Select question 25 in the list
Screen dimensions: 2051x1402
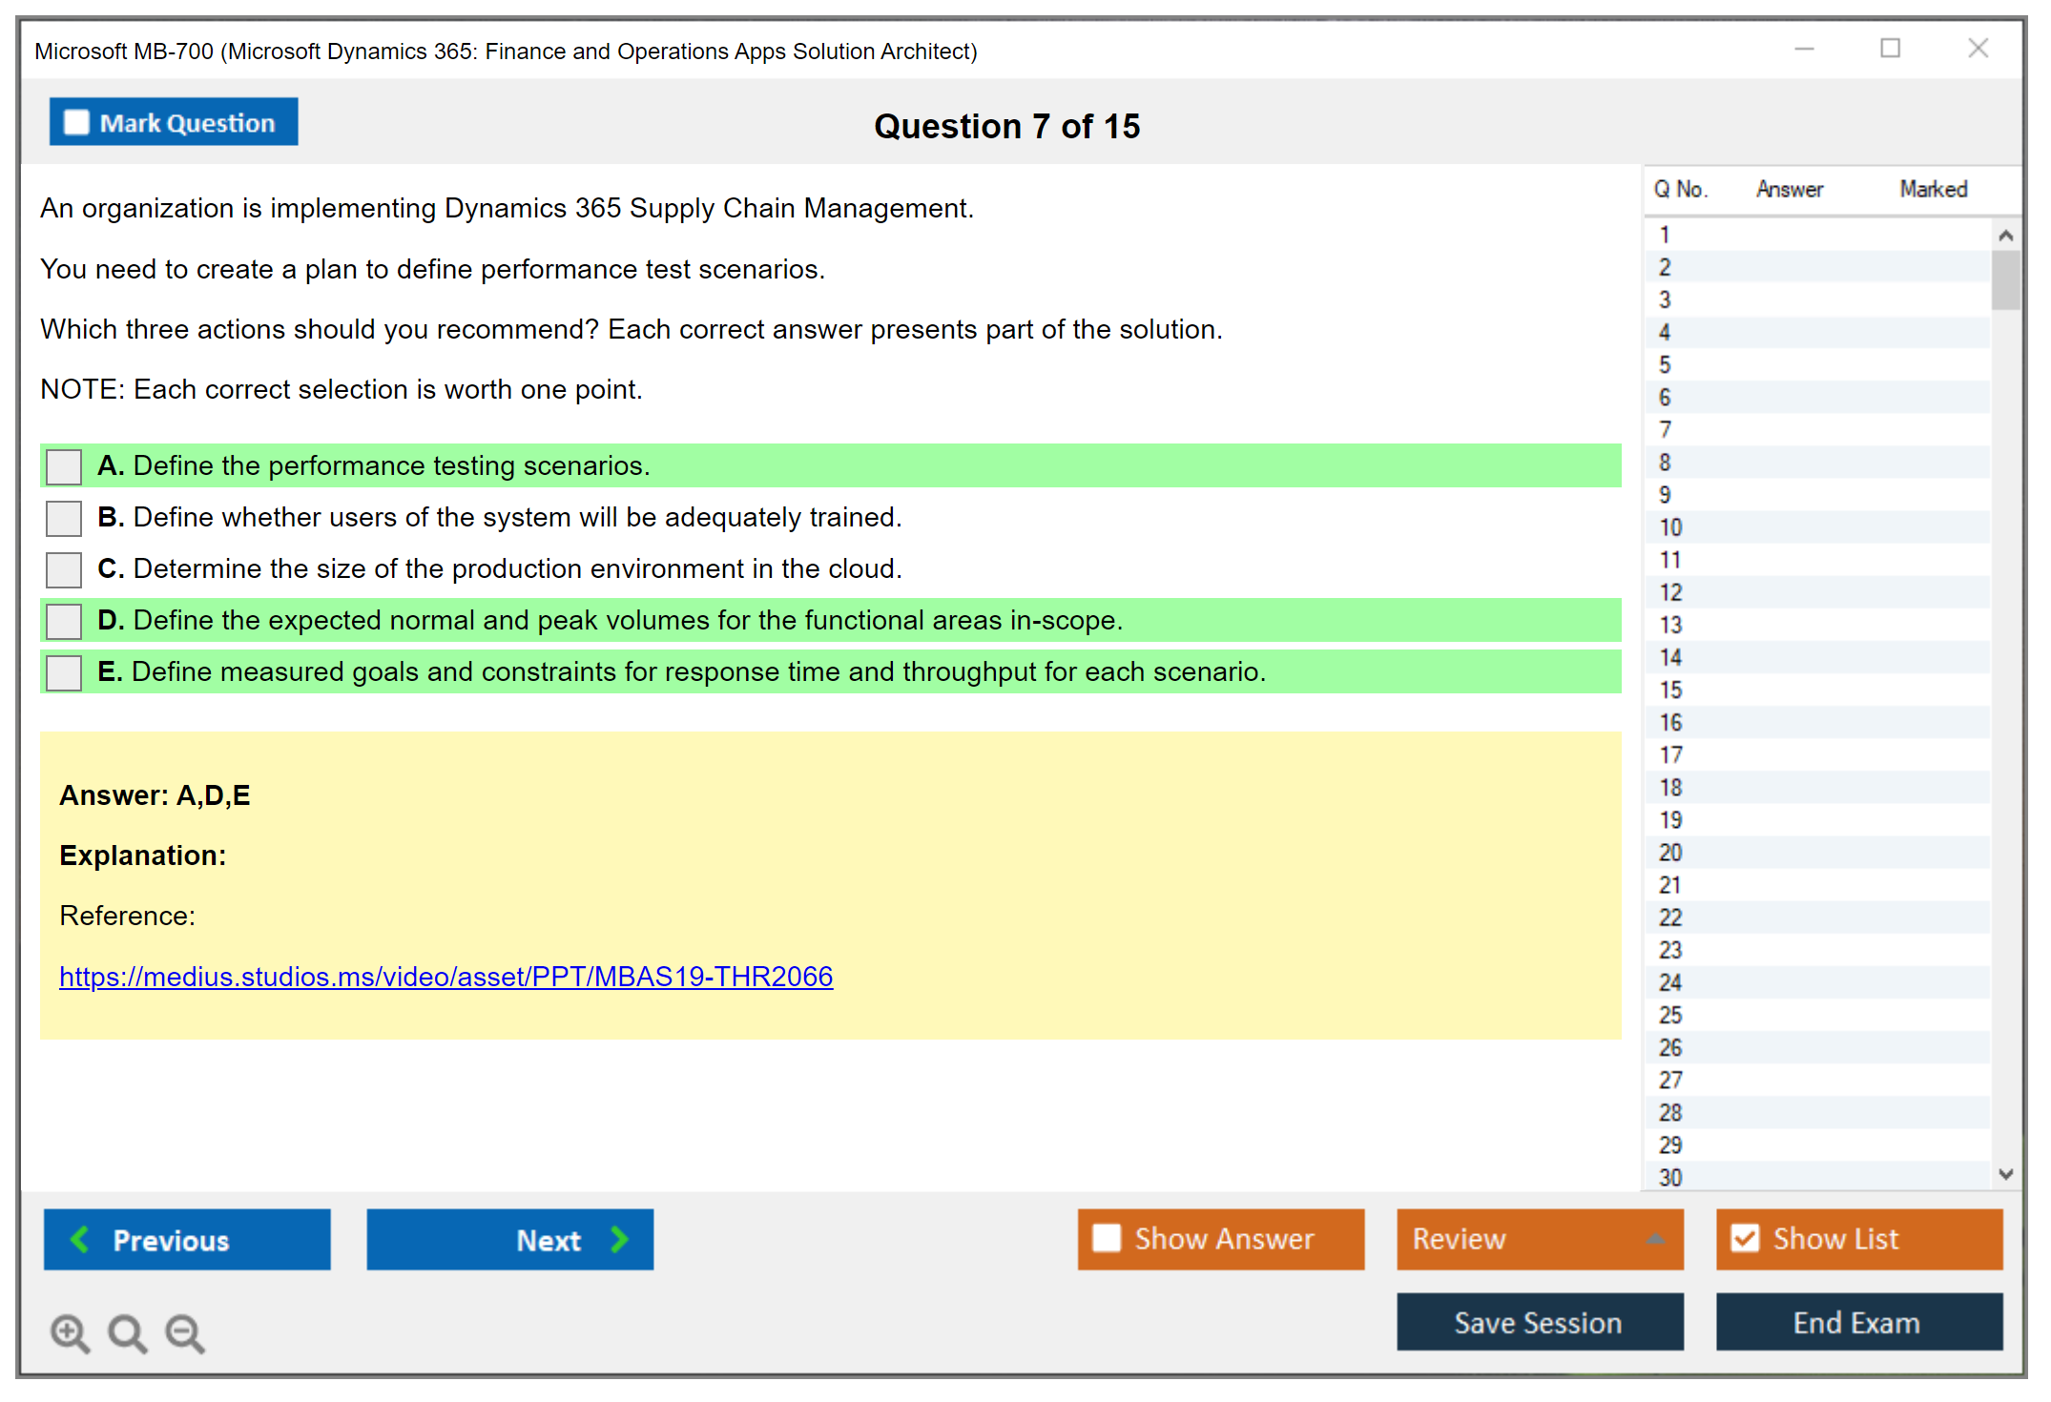tap(1670, 1015)
